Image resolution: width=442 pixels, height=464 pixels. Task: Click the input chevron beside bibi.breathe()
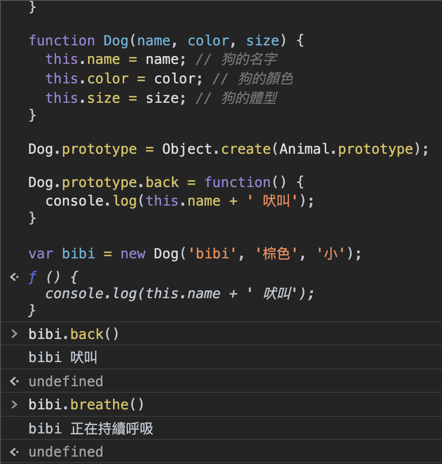pyautogui.click(x=14, y=404)
